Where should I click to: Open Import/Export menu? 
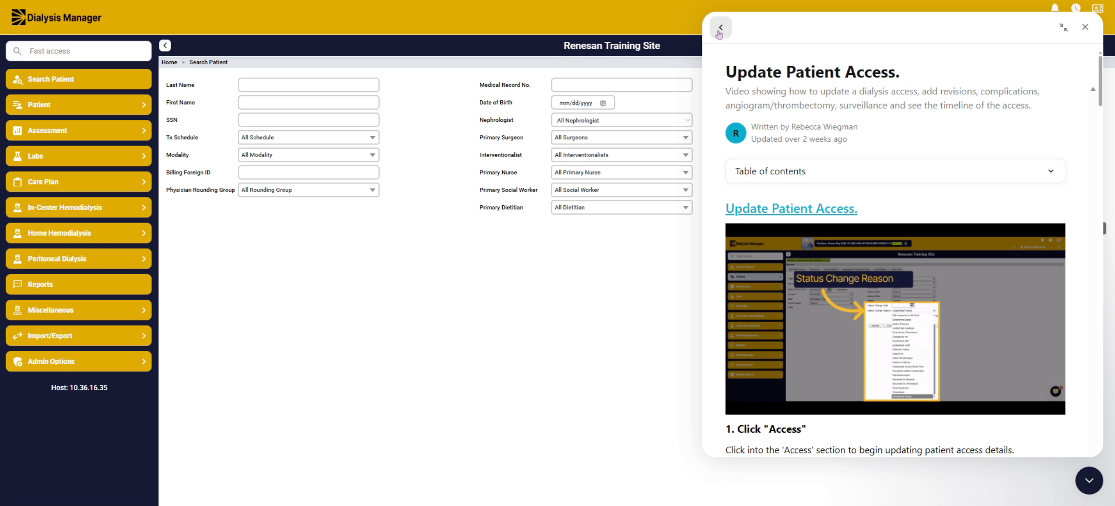click(79, 335)
